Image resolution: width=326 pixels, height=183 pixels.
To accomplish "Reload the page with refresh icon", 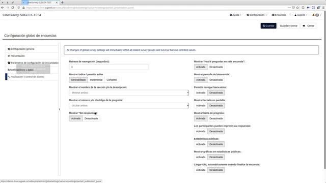I will click(13, 8).
